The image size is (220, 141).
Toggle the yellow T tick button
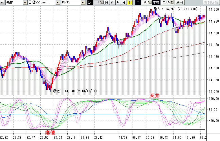click(129, 3)
